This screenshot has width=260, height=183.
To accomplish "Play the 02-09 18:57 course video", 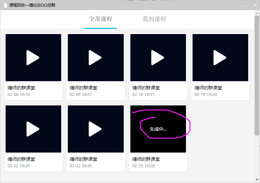I will (96, 58).
